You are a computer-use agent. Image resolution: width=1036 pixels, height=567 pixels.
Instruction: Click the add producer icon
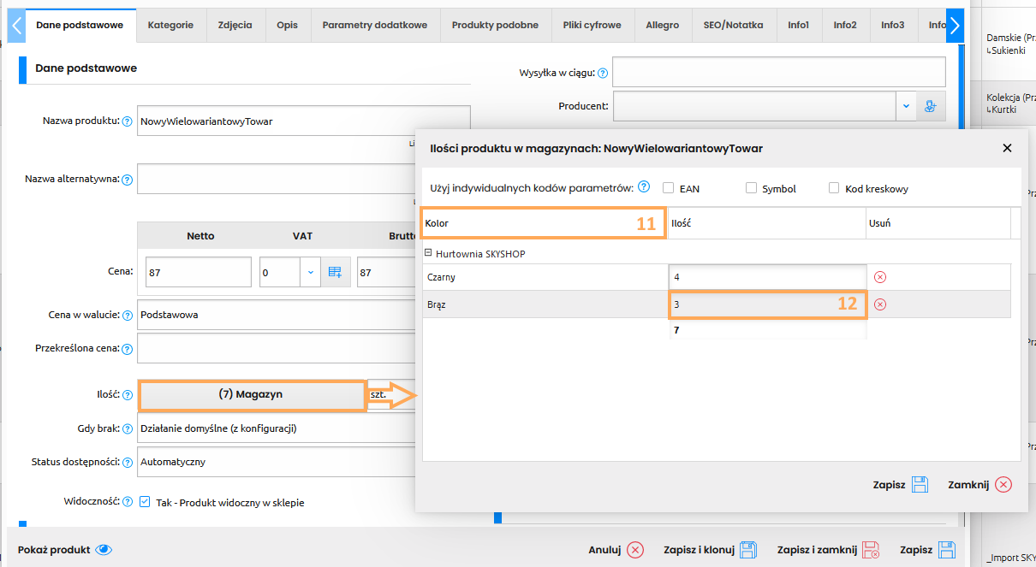931,107
